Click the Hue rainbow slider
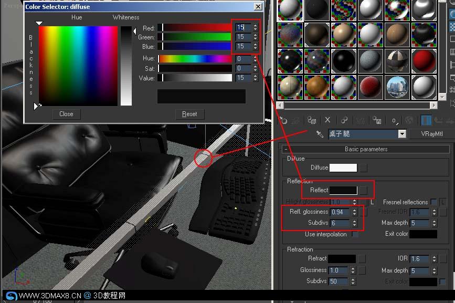 195,59
